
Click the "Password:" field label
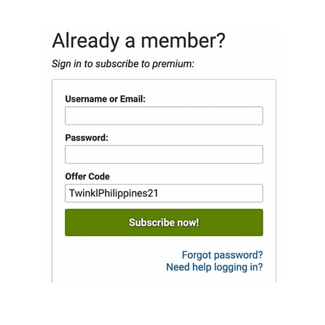[87, 138]
